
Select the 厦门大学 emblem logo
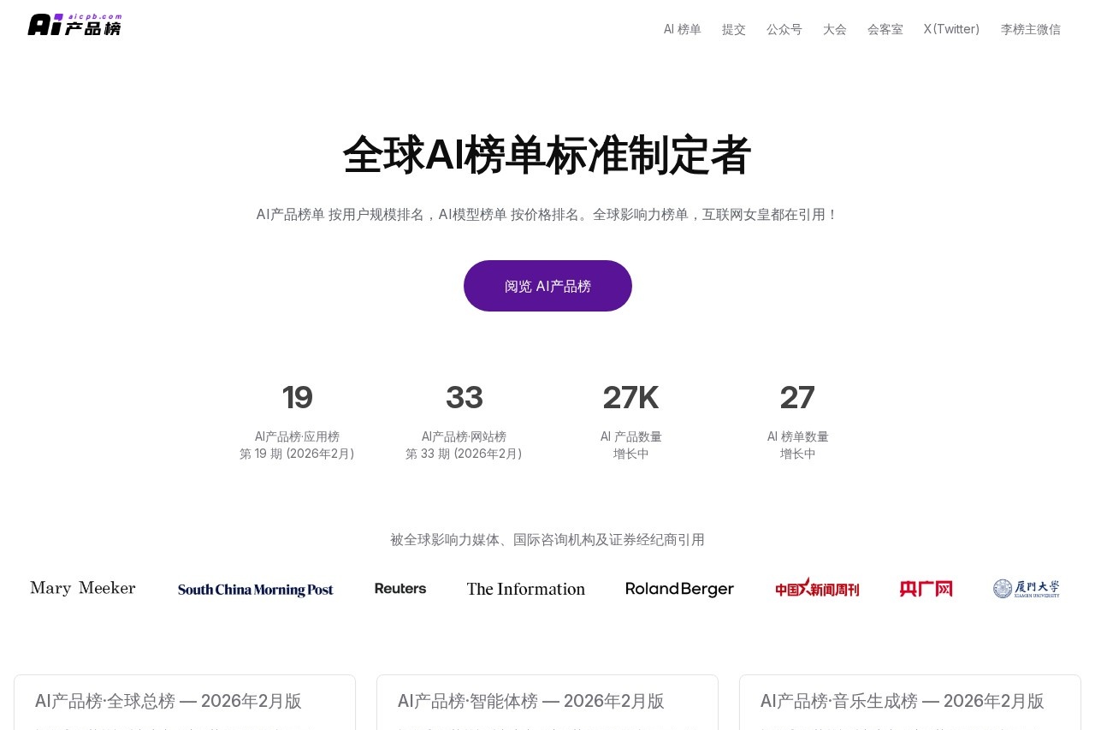(x=1027, y=588)
